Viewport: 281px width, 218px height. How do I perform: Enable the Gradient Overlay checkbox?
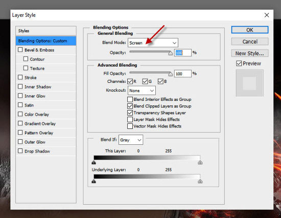(20, 123)
